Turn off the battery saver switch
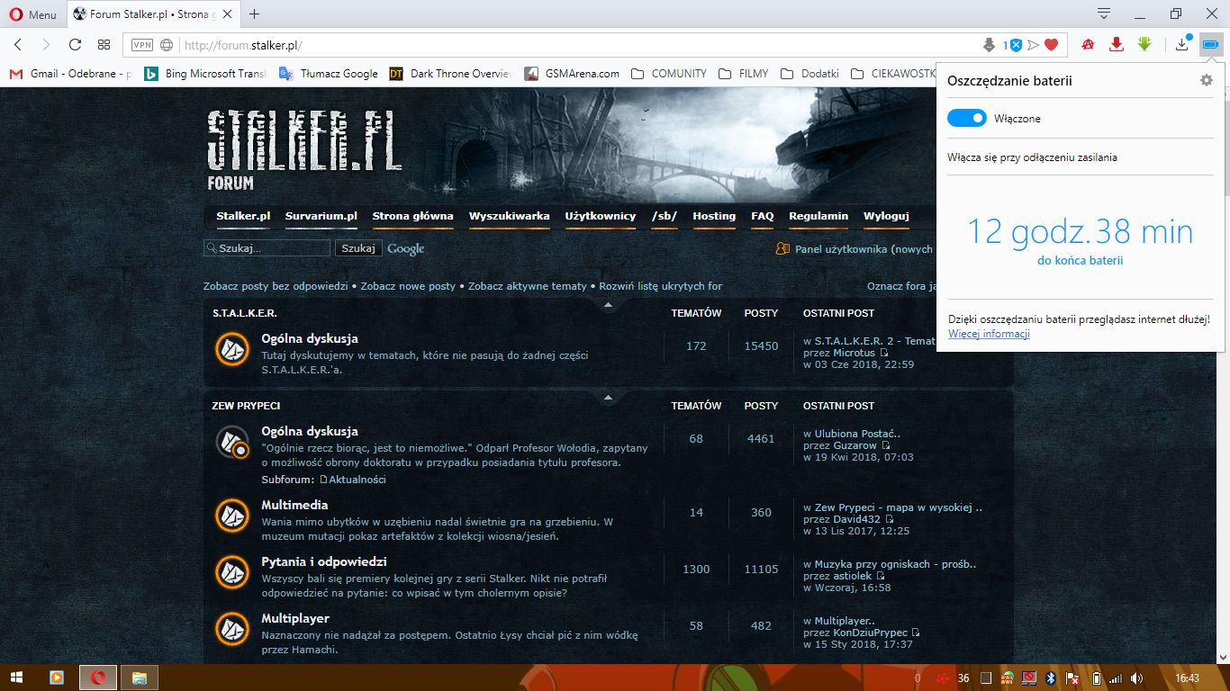 coord(967,118)
